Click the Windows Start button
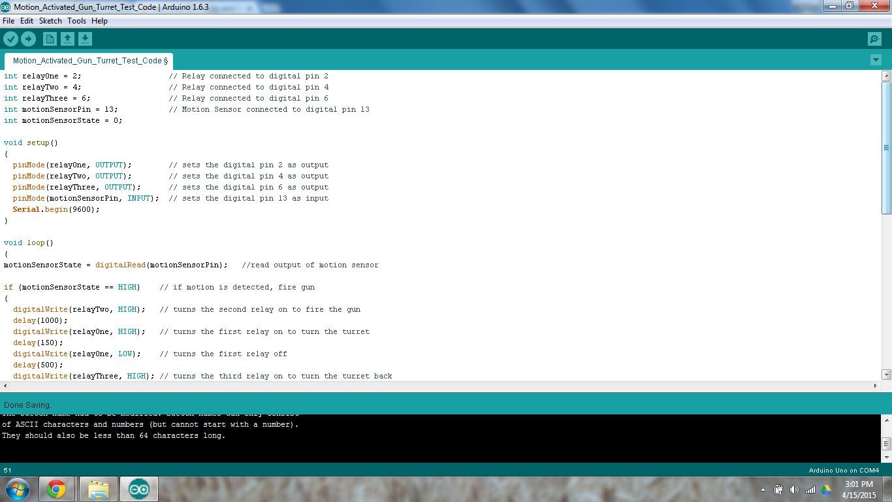Screen dimensions: 892x502 tap(16, 489)
